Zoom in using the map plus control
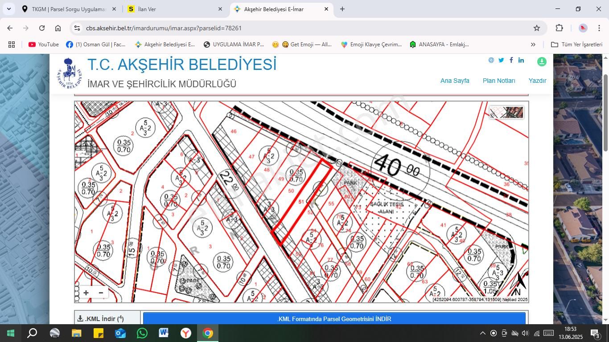The width and height of the screenshot is (609, 342). click(x=86, y=293)
